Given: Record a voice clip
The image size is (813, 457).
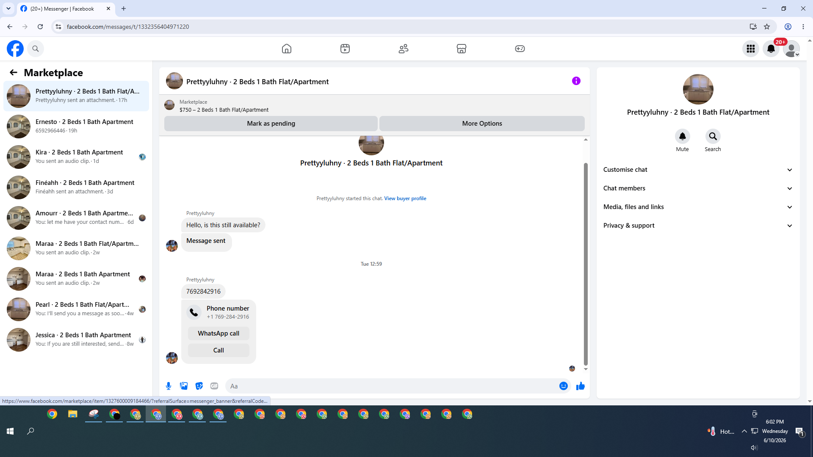Looking at the screenshot, I should pos(169,386).
